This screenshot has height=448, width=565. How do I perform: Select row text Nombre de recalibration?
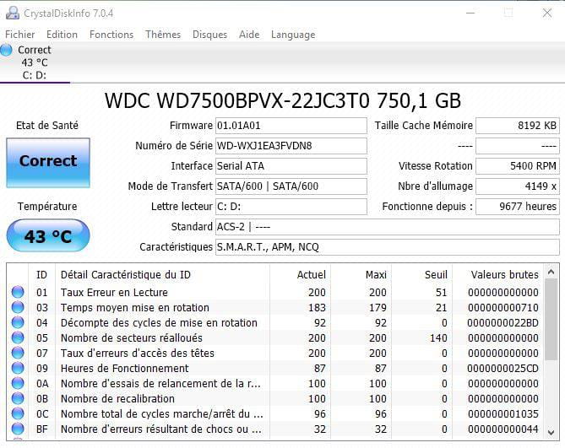point(117,399)
